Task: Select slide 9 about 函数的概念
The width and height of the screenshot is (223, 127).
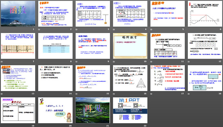Action: point(93,46)
